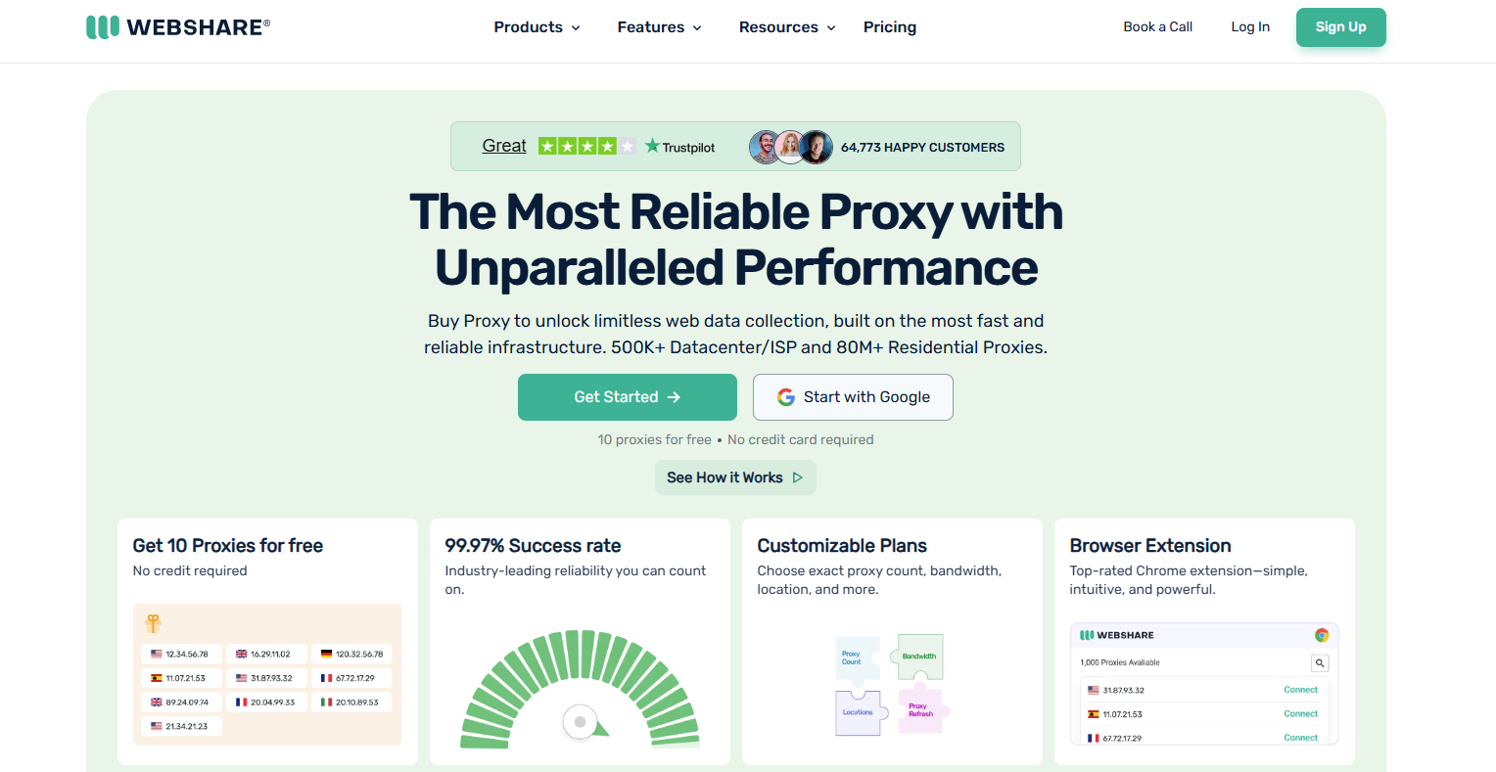Viewport: 1496px width, 772px height.
Task: Click the Webshare logo in header
Action: pos(178,27)
